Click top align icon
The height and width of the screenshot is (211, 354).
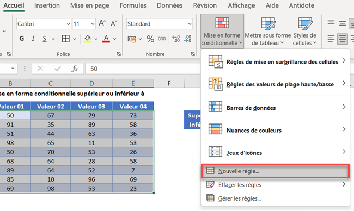tap(331, 22)
